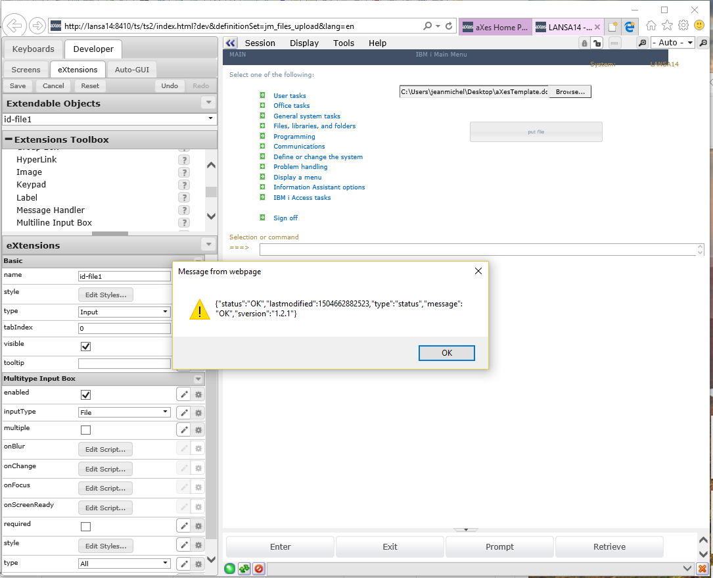Screen dimensions: 713x578
Task: Toggle the enabled checkbox
Action: (x=85, y=395)
